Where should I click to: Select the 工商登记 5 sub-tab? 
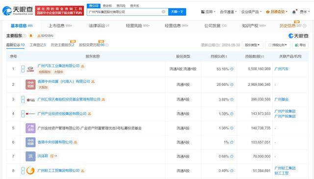click(38, 45)
